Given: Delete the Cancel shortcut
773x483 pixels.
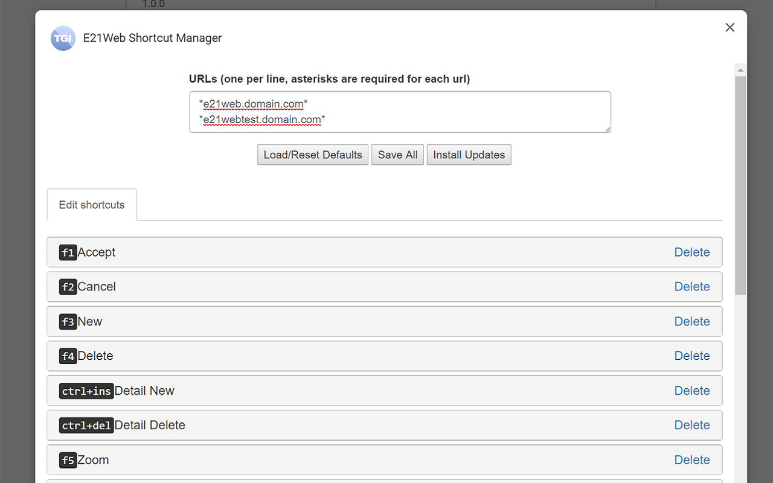Looking at the screenshot, I should [692, 287].
